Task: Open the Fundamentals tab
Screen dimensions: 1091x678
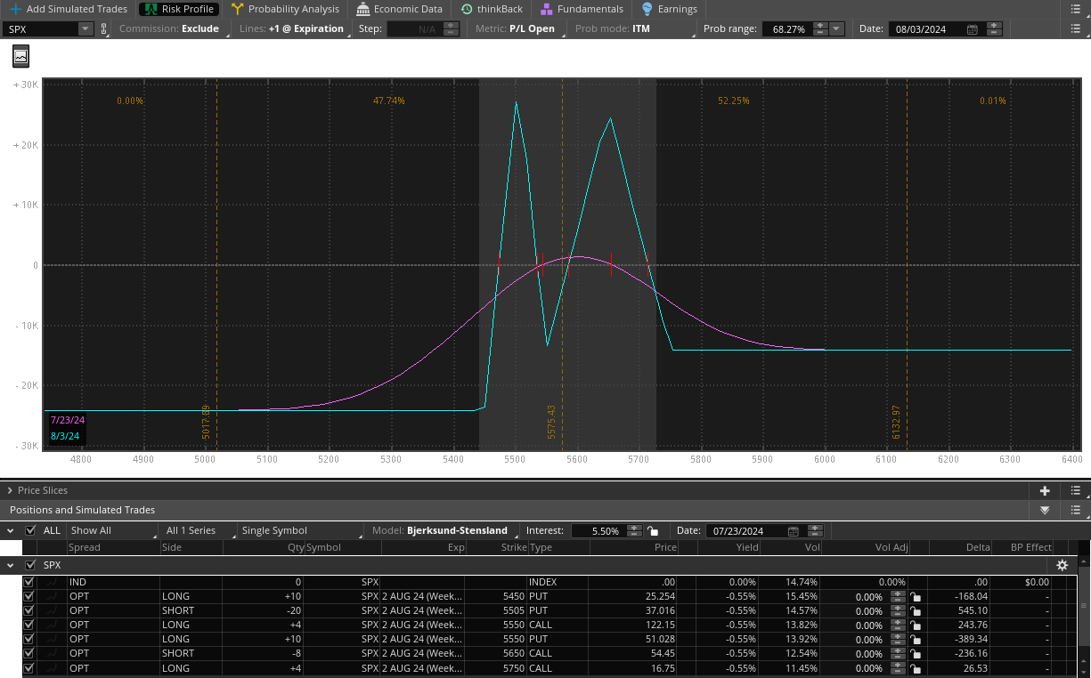Action: (x=582, y=9)
